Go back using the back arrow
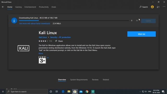 [3, 7]
